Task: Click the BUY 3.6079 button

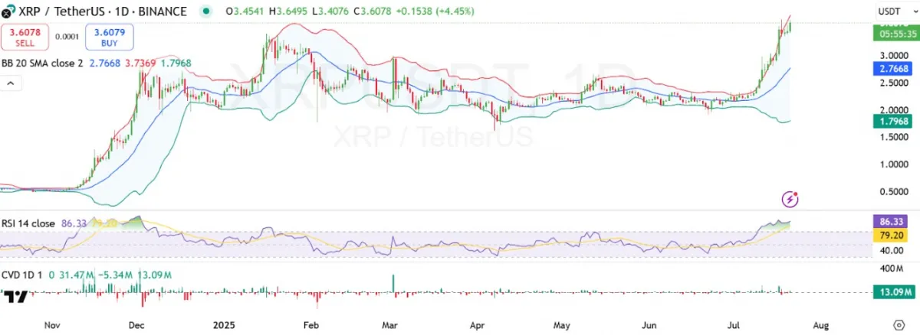Action: point(109,37)
